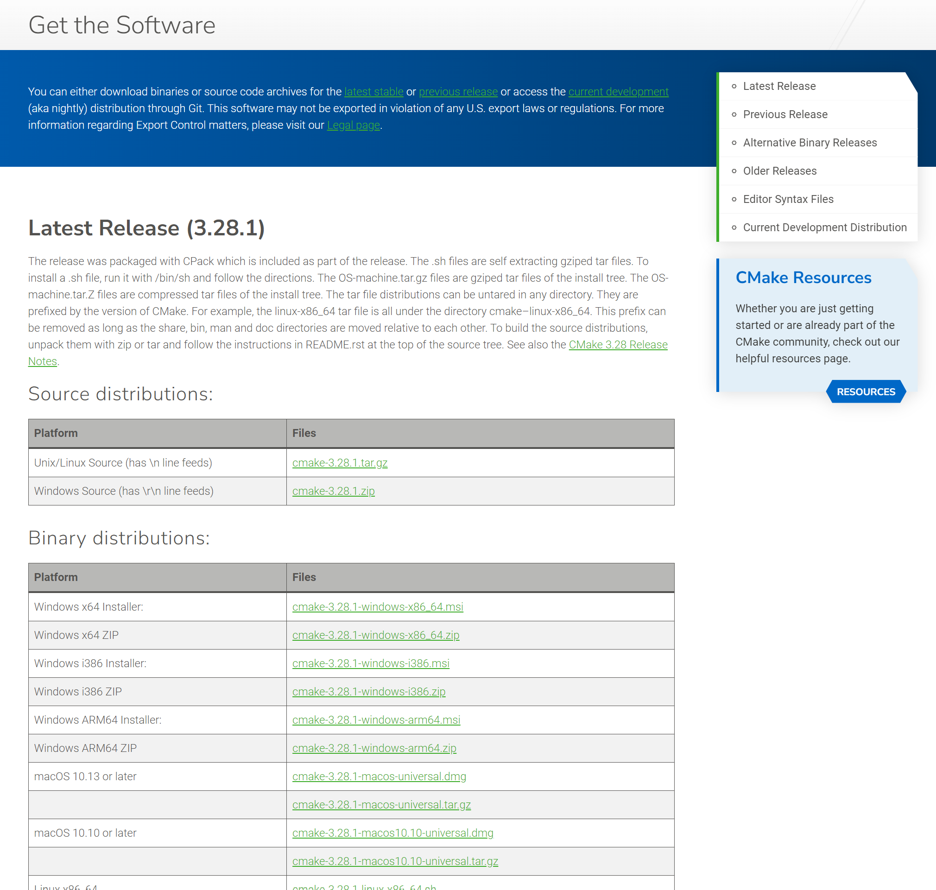Download cmake-3.28.1-macos-universal.tar.gz
The width and height of the screenshot is (936, 890).
pos(381,805)
